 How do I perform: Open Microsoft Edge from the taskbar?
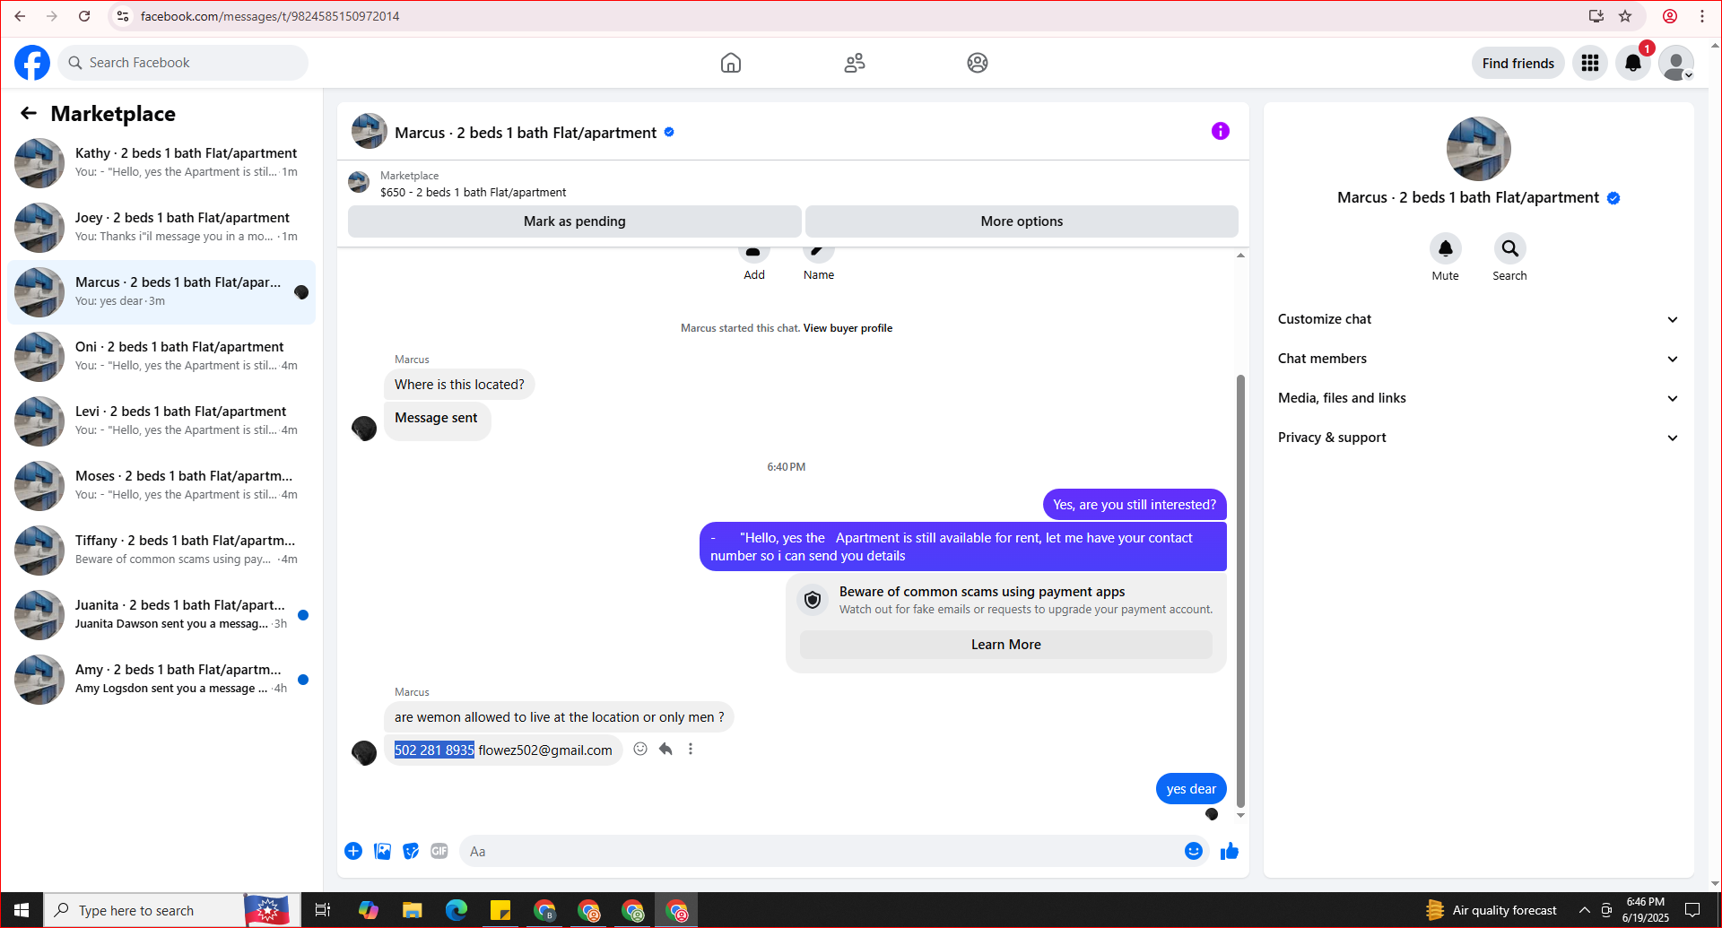click(457, 910)
